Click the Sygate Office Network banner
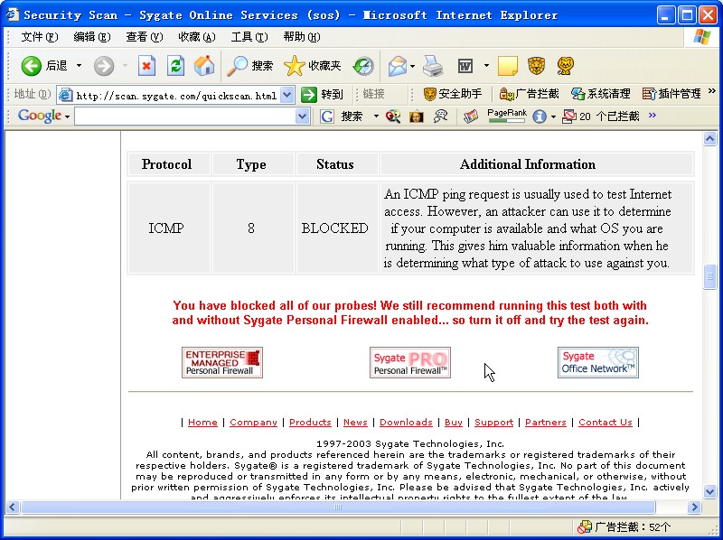 (598, 363)
